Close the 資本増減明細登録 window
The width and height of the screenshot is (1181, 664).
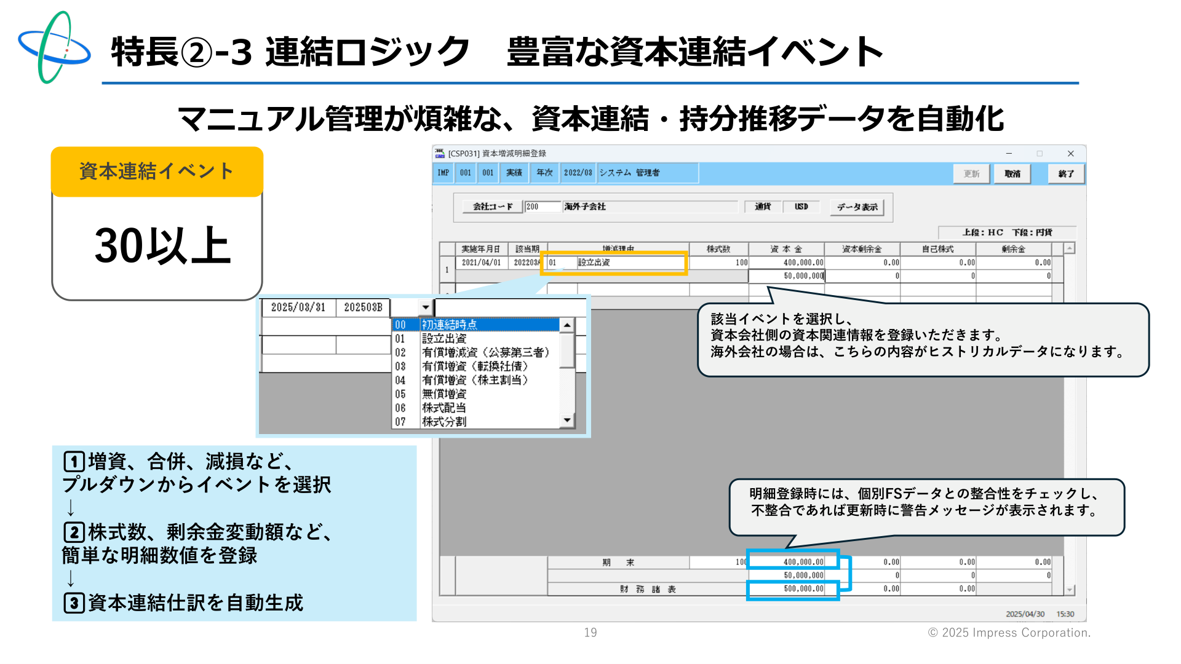(1071, 154)
